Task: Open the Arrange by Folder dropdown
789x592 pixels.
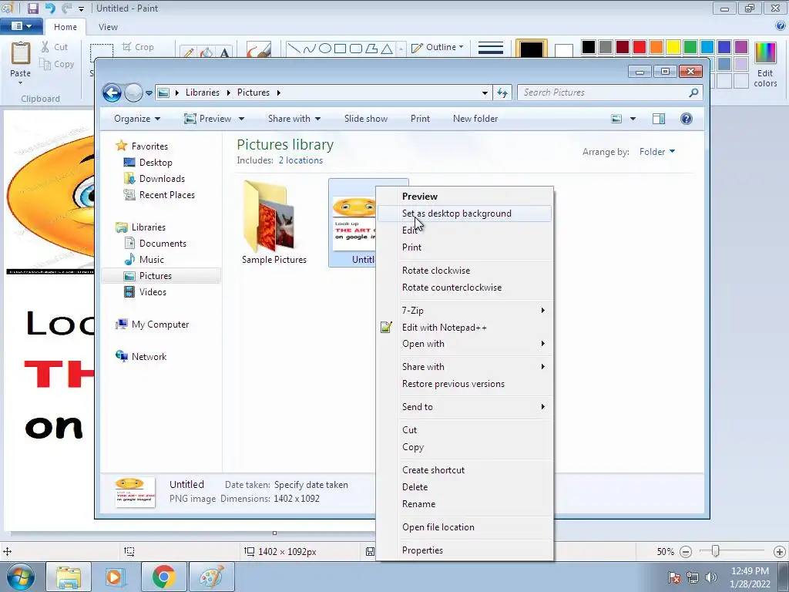Action: [656, 152]
